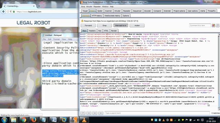Image resolution: width=220 pixels, height=123 pixels.
Task: Open the highlight color picker icon
Action: coord(213,25)
